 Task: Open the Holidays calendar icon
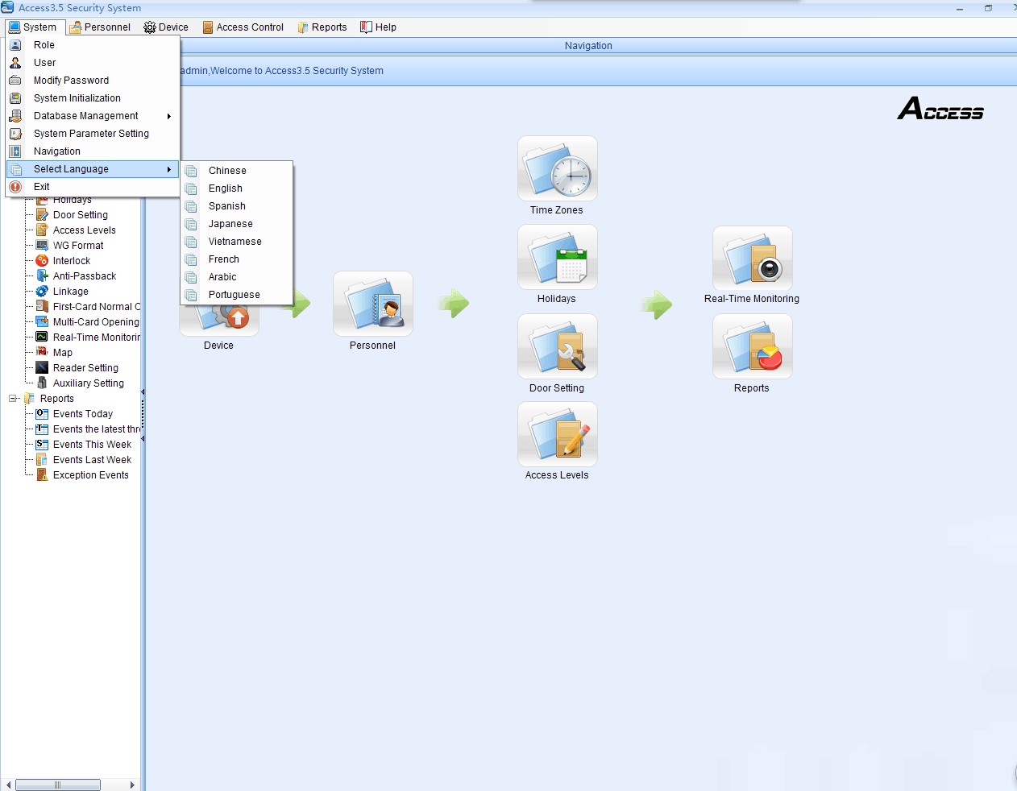point(557,258)
